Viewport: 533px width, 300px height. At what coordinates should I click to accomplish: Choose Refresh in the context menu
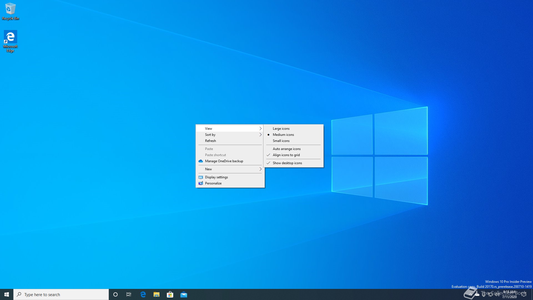click(230, 141)
